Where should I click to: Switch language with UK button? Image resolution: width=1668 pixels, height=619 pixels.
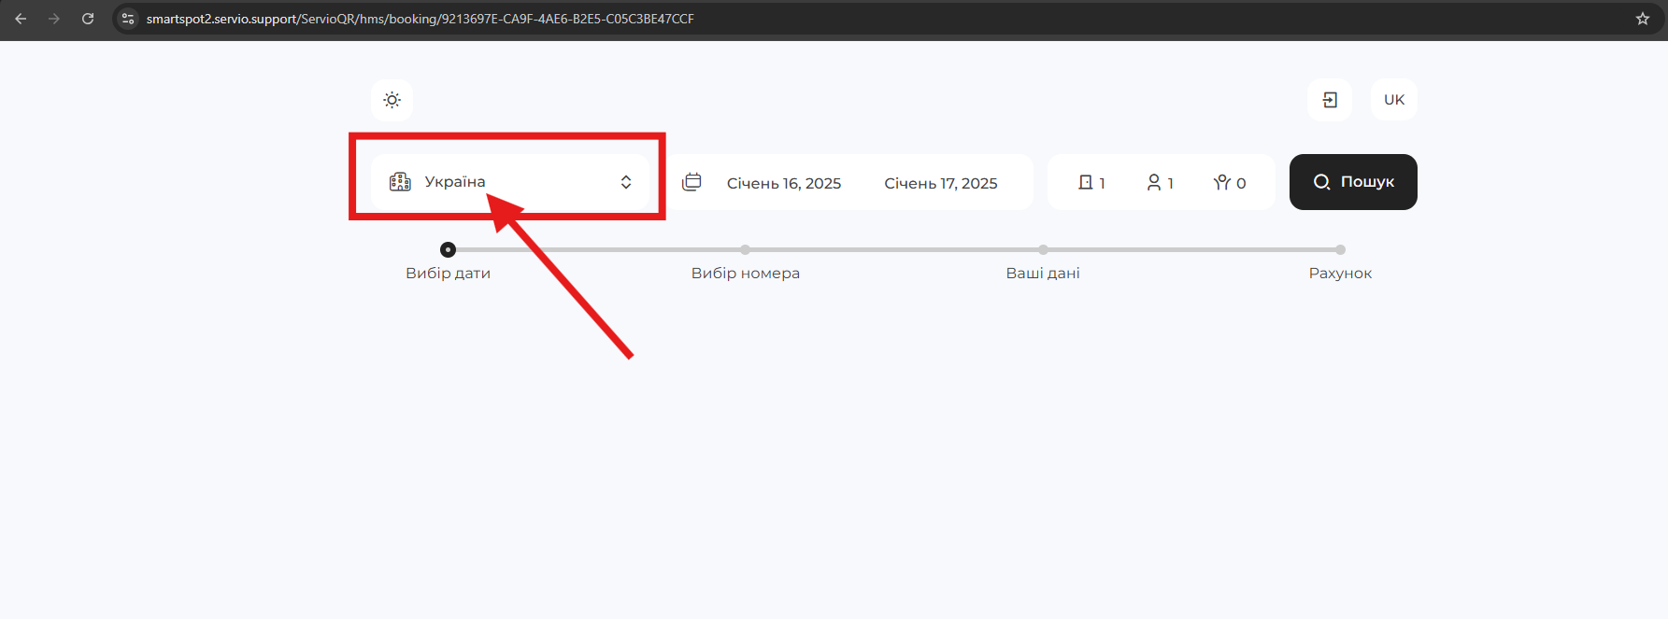(1393, 100)
